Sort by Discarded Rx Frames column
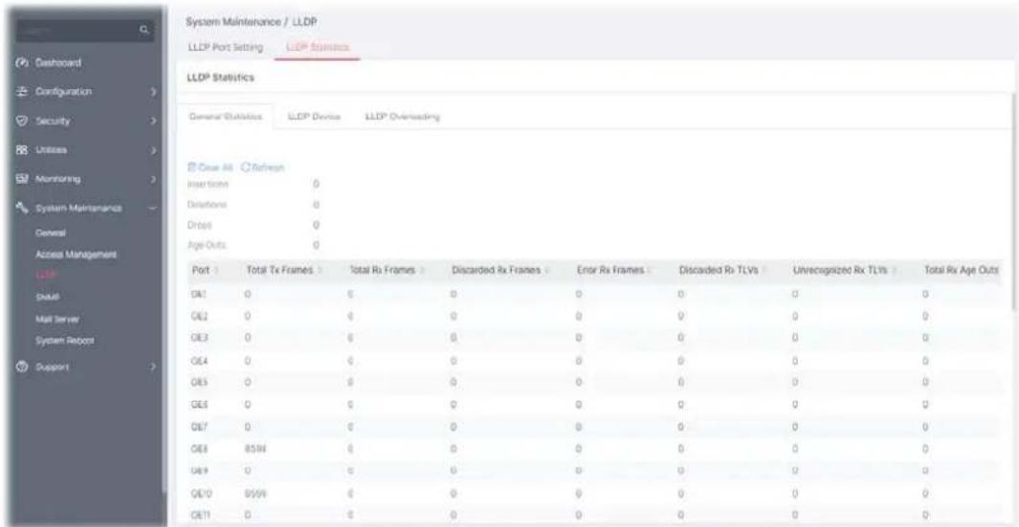The width and height of the screenshot is (1019, 527). tap(548, 270)
